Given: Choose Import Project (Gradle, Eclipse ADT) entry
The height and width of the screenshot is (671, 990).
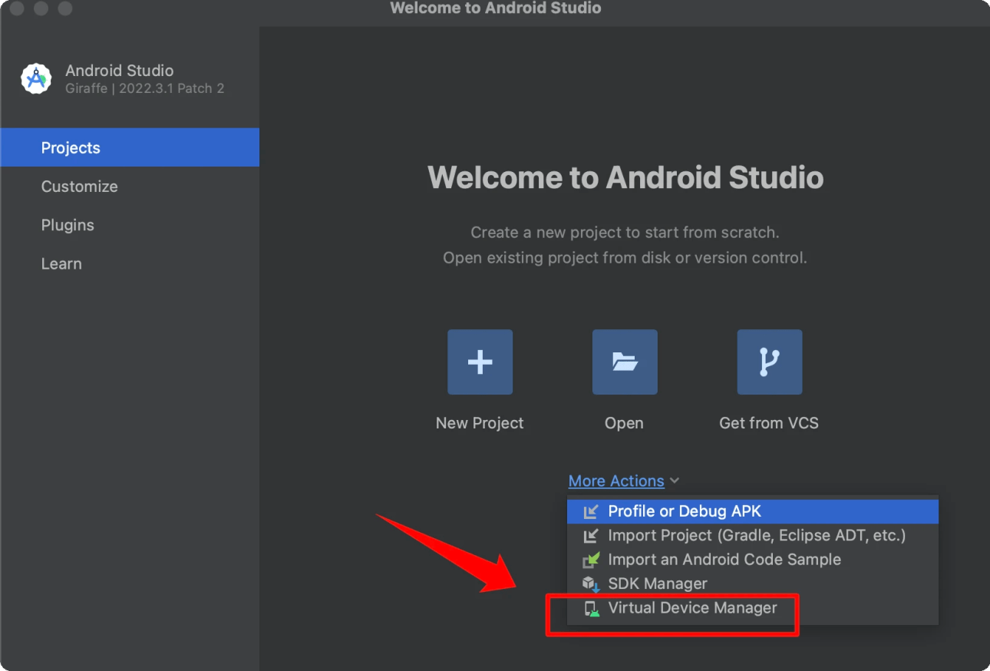Looking at the screenshot, I should pos(753,536).
